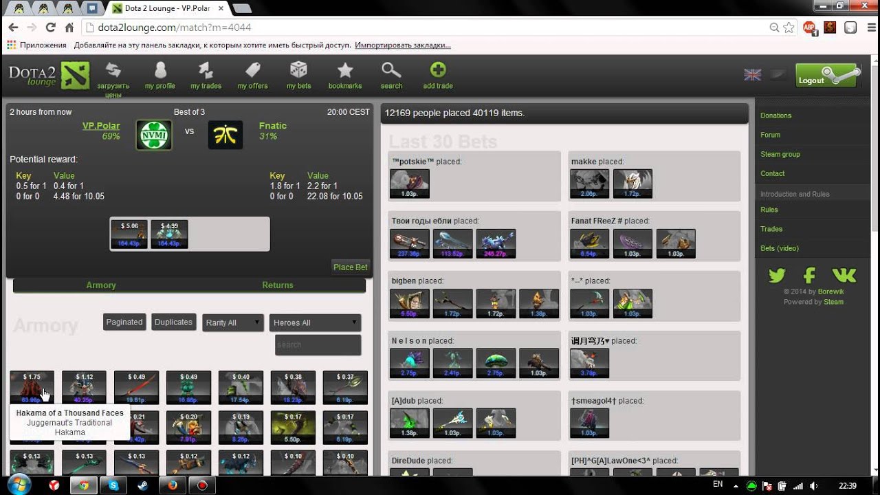Toggle the Duplicates button
The width and height of the screenshot is (880, 495).
pyautogui.click(x=174, y=322)
